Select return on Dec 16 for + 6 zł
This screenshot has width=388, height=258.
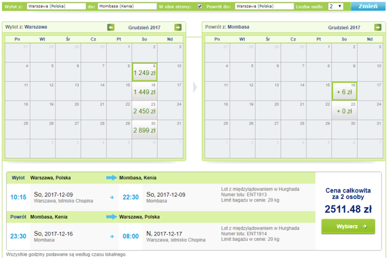pos(344,91)
